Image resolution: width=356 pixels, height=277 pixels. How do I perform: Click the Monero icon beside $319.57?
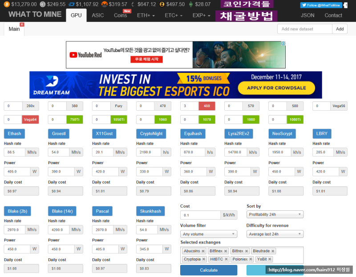[x=105, y=4]
